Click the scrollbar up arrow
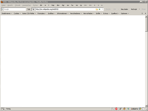Viewport: 148px width, 111px height. 146,16
